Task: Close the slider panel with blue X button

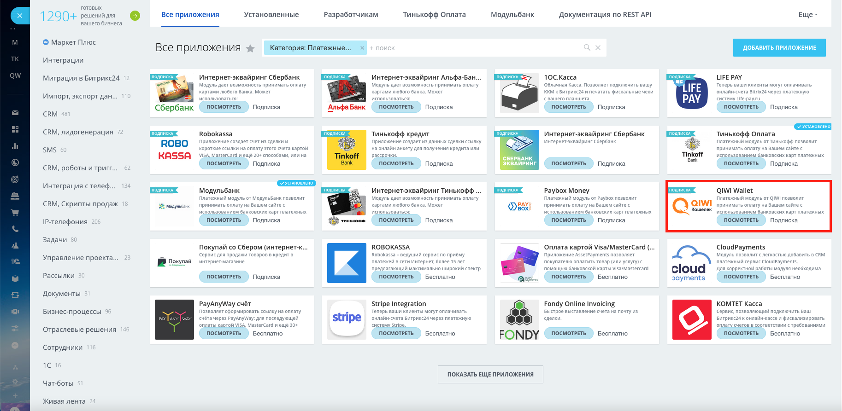Action: click(20, 16)
